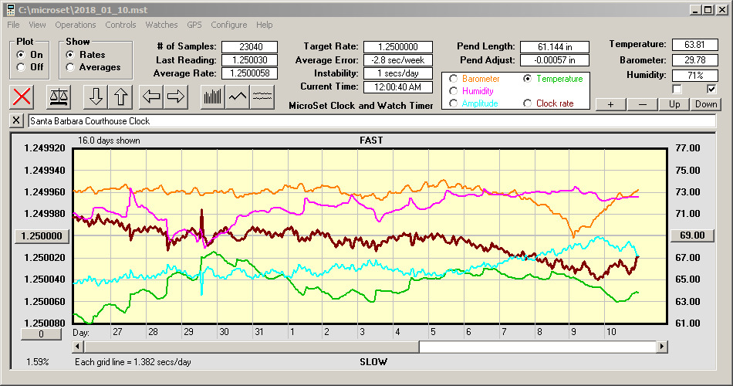
Task: Click the red X delete icon
Action: pos(23,97)
